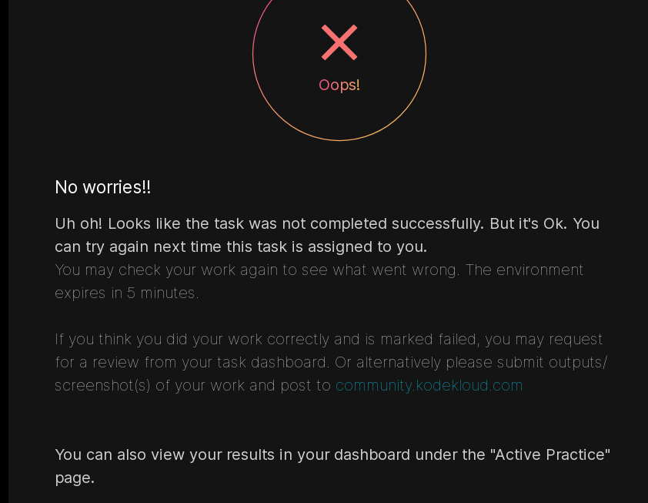Click the "But it's Ok." phrase
The width and height of the screenshot is (648, 503).
[528, 223]
